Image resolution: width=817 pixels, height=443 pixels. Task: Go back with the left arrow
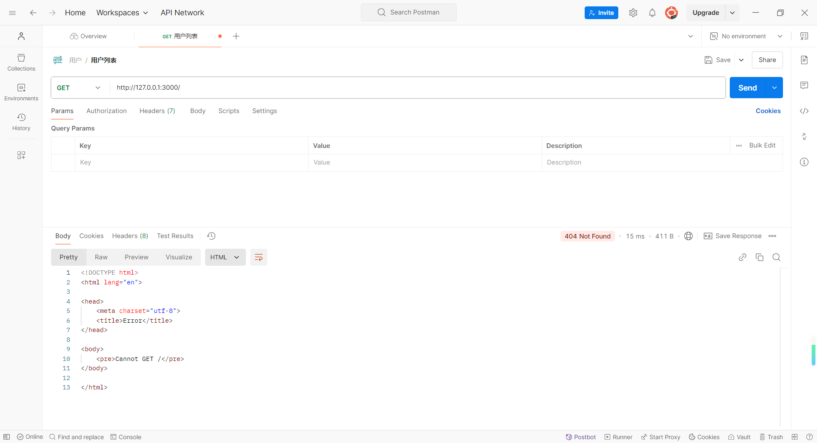(33, 13)
